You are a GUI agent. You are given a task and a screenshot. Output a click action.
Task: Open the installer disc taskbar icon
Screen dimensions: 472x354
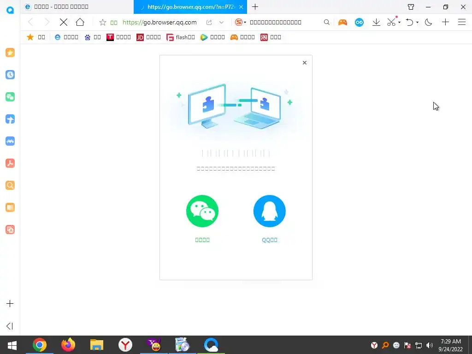pos(182,345)
